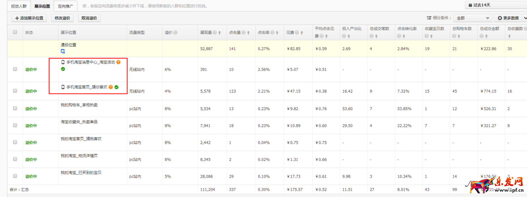
Task: Open the 细分条件 全部 dropdown
Action: coord(473,18)
